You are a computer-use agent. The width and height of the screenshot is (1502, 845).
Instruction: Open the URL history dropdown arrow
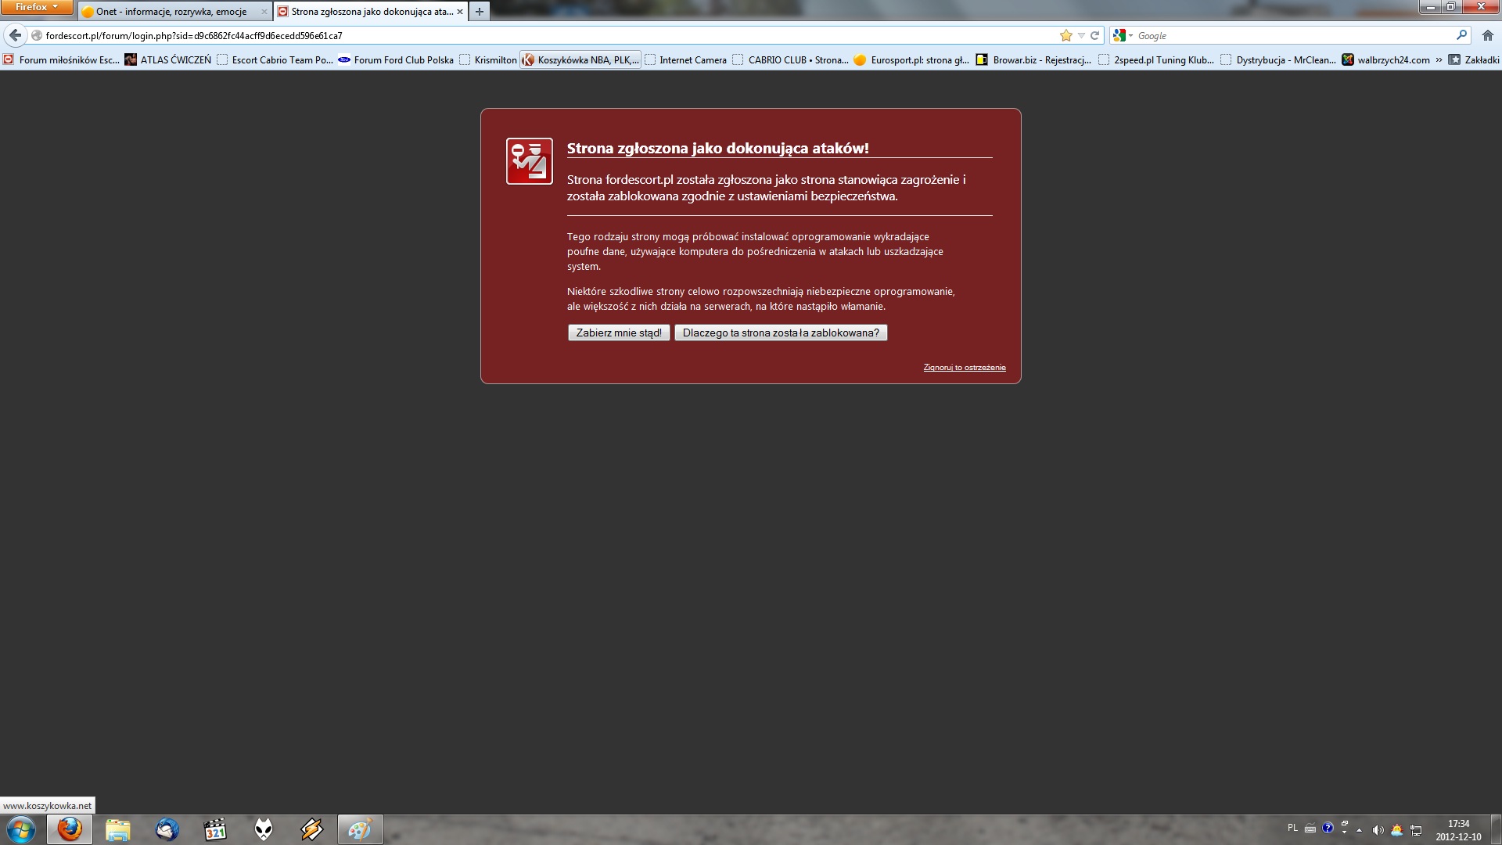click(x=1081, y=35)
